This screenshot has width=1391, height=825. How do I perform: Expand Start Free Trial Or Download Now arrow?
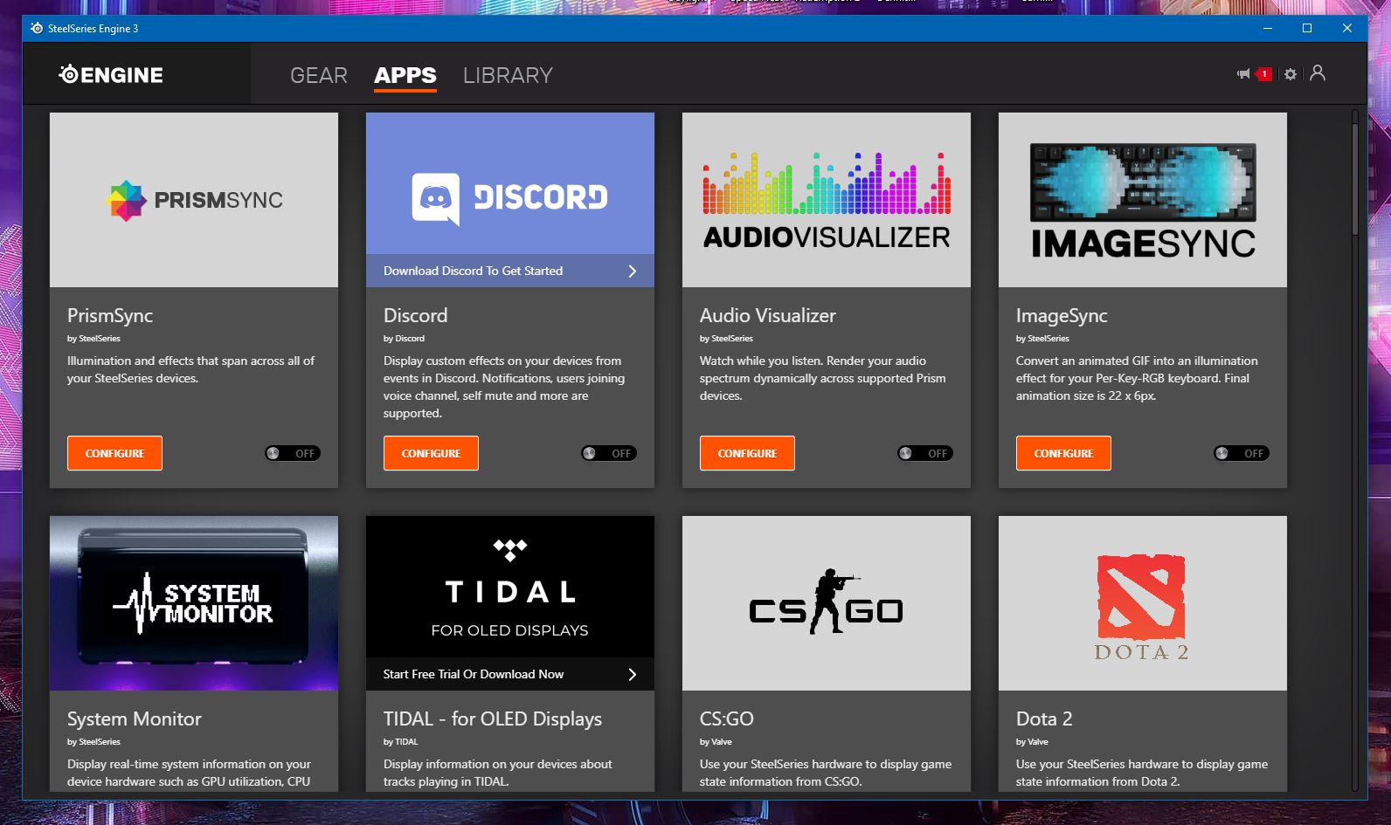(632, 675)
